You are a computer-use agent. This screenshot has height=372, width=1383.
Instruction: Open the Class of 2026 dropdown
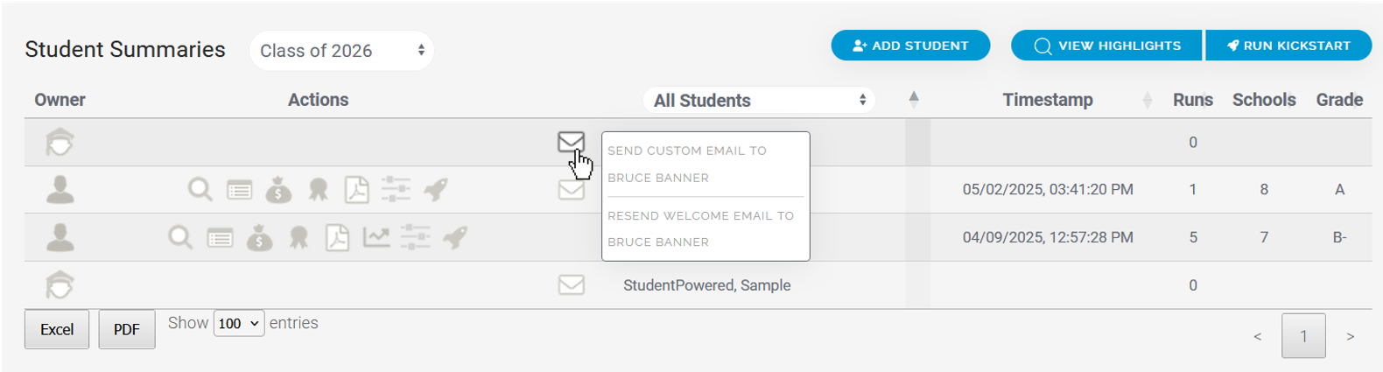[x=341, y=51]
